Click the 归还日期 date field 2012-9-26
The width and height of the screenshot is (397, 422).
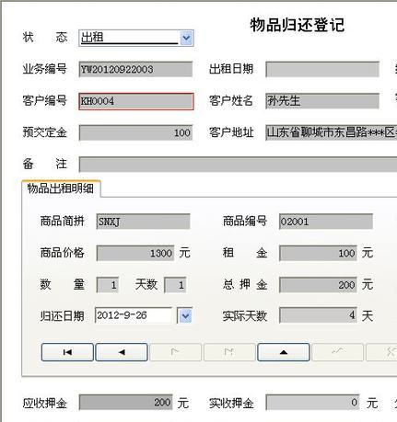point(134,315)
